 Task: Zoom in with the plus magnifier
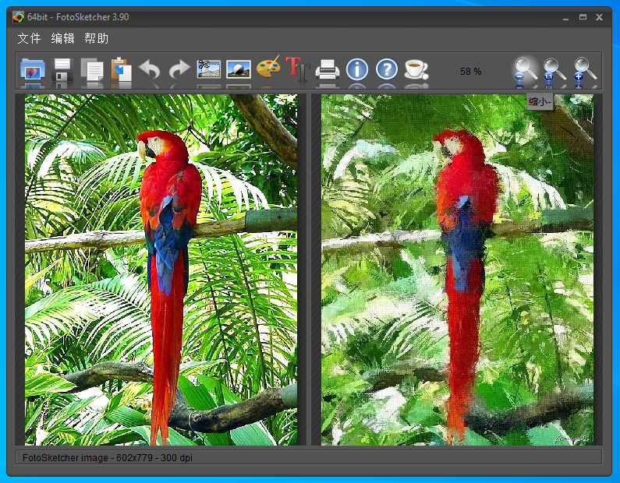tap(585, 70)
